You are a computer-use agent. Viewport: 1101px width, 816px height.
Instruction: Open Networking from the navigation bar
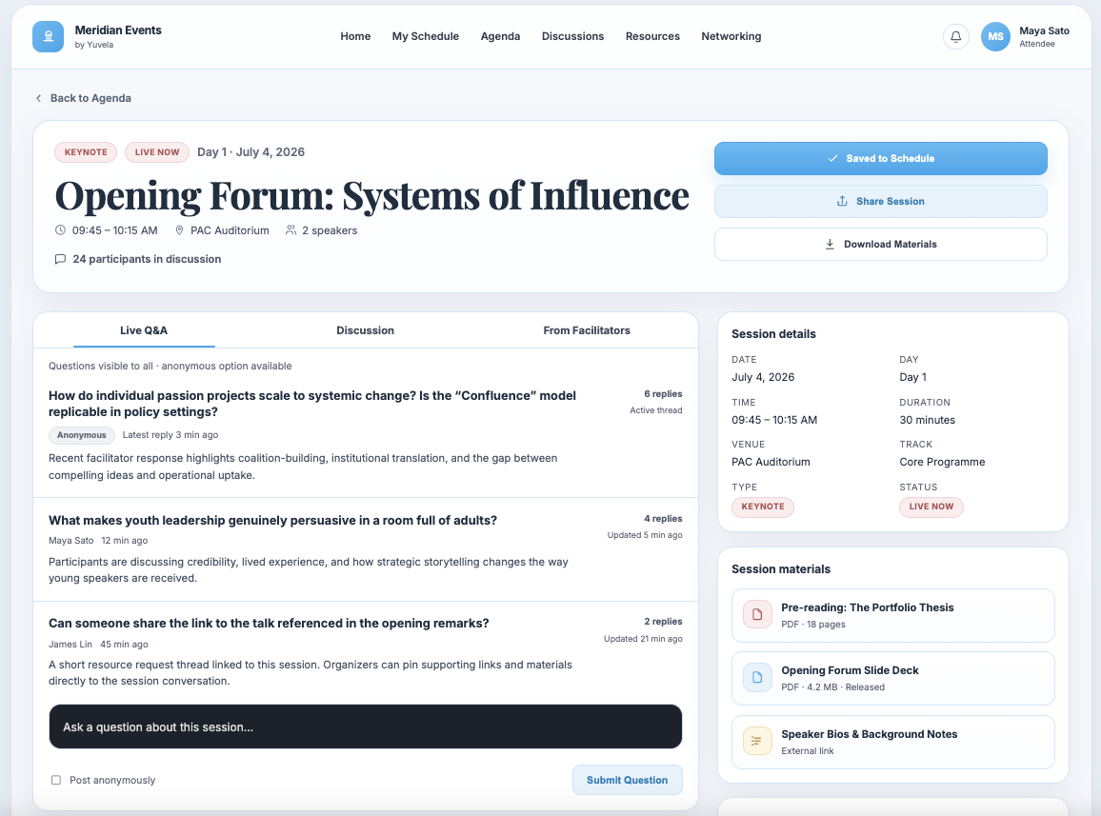pos(731,36)
